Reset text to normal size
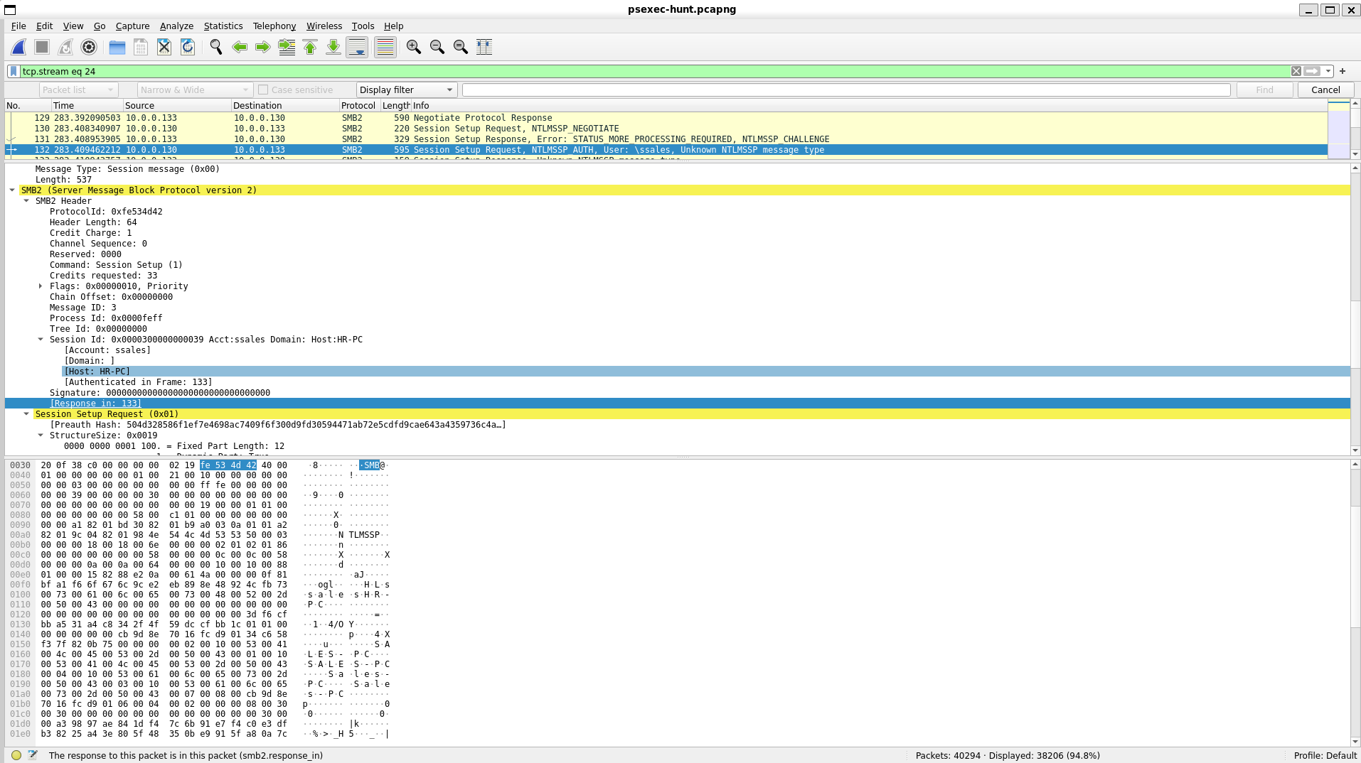The width and height of the screenshot is (1361, 763). coord(461,47)
